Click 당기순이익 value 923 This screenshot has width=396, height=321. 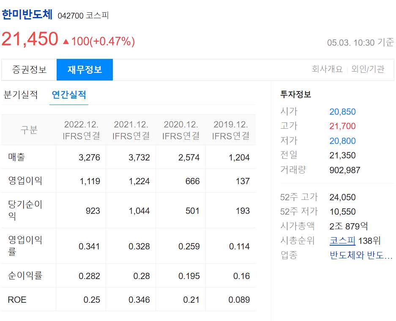93,210
